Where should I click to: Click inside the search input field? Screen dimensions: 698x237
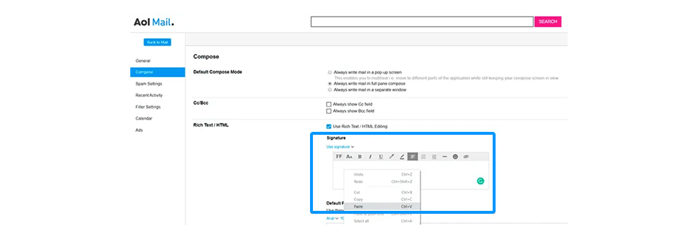tap(422, 21)
